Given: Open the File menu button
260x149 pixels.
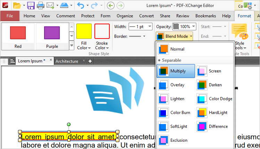Looking at the screenshot, I should click(x=10, y=16).
